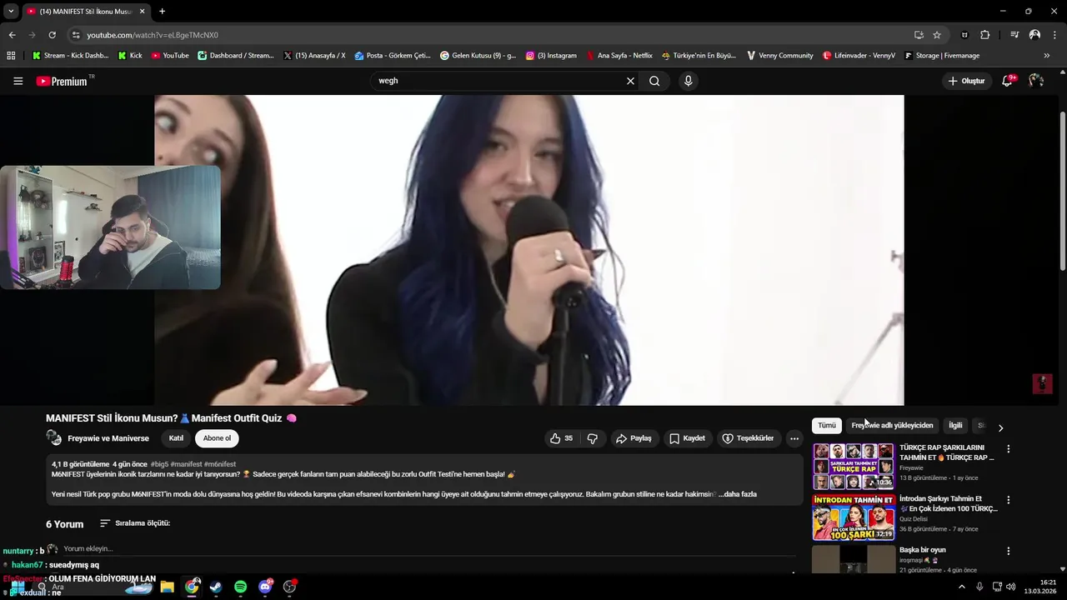
Task: Go back in the browser
Action: tap(12, 35)
